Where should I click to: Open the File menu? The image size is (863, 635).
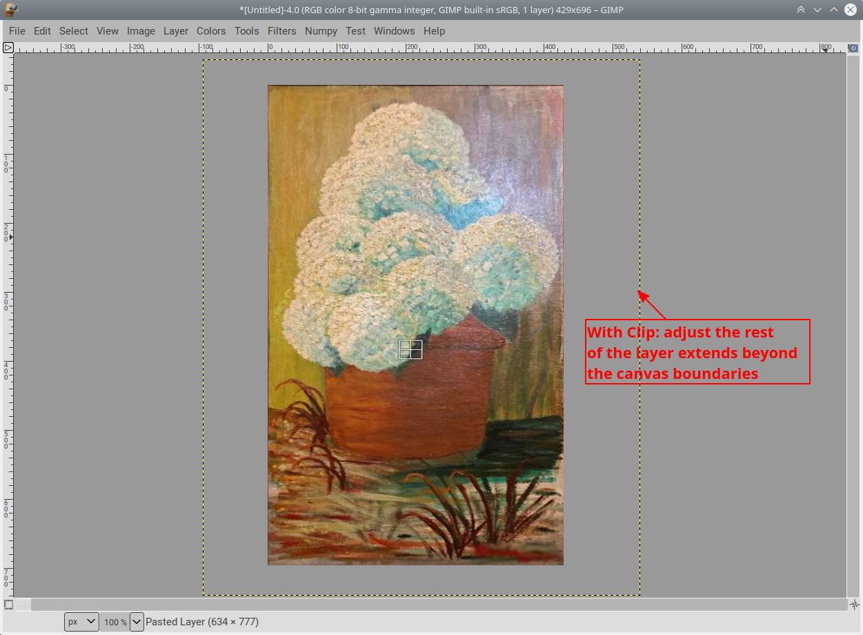point(17,31)
